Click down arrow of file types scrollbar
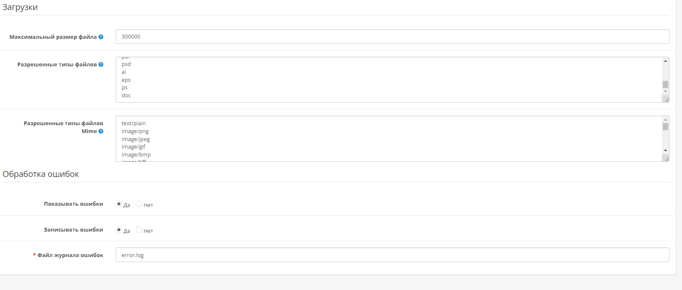The height and width of the screenshot is (290, 682). 665,91
